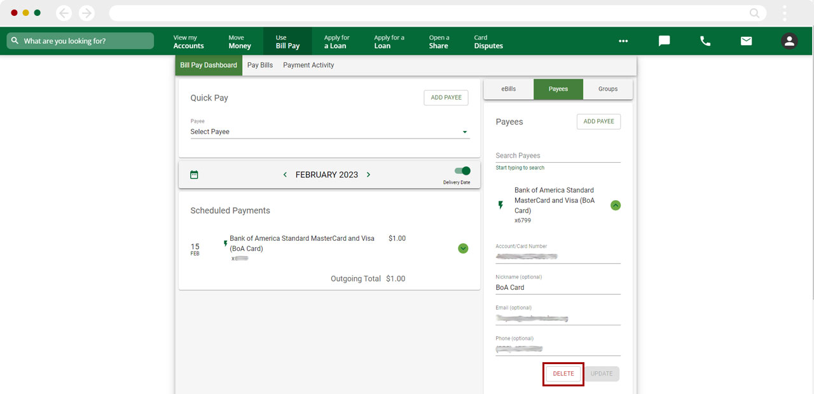Select the Payees tab

point(558,89)
